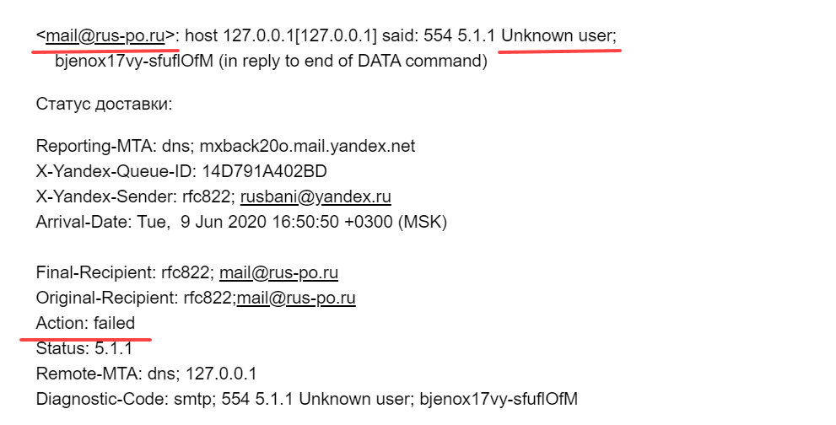The width and height of the screenshot is (836, 425).
Task: Open the rusbani@yandex.ru sender link
Action: tap(316, 197)
